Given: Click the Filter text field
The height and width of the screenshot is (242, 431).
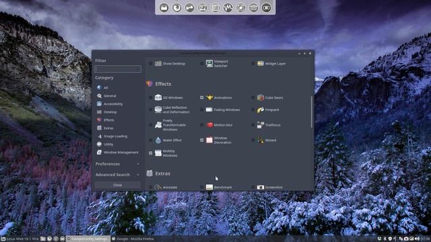Looking at the screenshot, I should (118, 69).
